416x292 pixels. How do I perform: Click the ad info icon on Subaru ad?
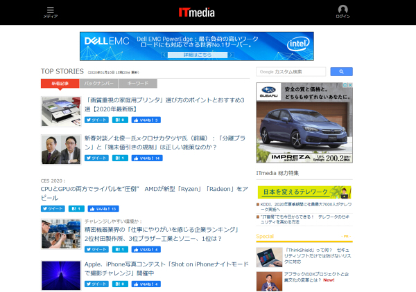tap(345, 85)
